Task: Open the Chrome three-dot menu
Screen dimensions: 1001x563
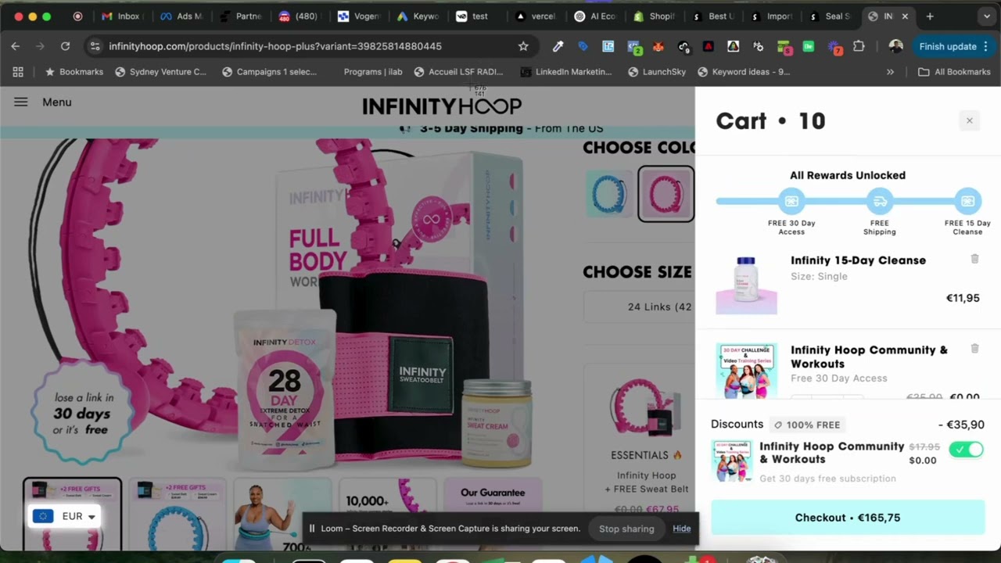Action: click(x=985, y=46)
